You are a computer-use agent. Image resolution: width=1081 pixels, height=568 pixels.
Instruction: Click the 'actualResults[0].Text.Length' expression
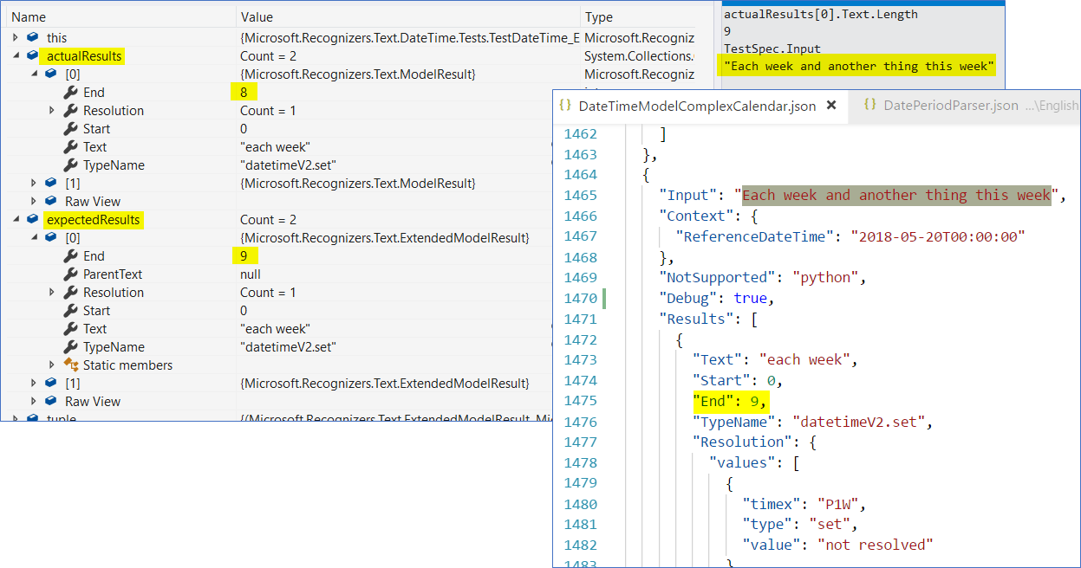point(821,14)
